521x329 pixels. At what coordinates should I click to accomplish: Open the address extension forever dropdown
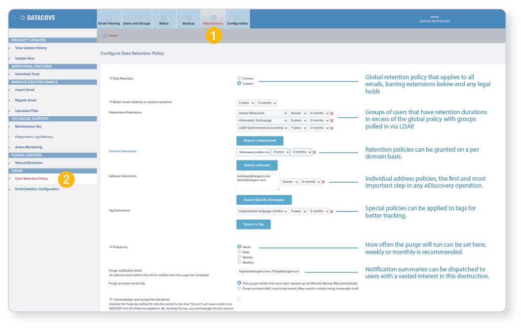(290, 182)
